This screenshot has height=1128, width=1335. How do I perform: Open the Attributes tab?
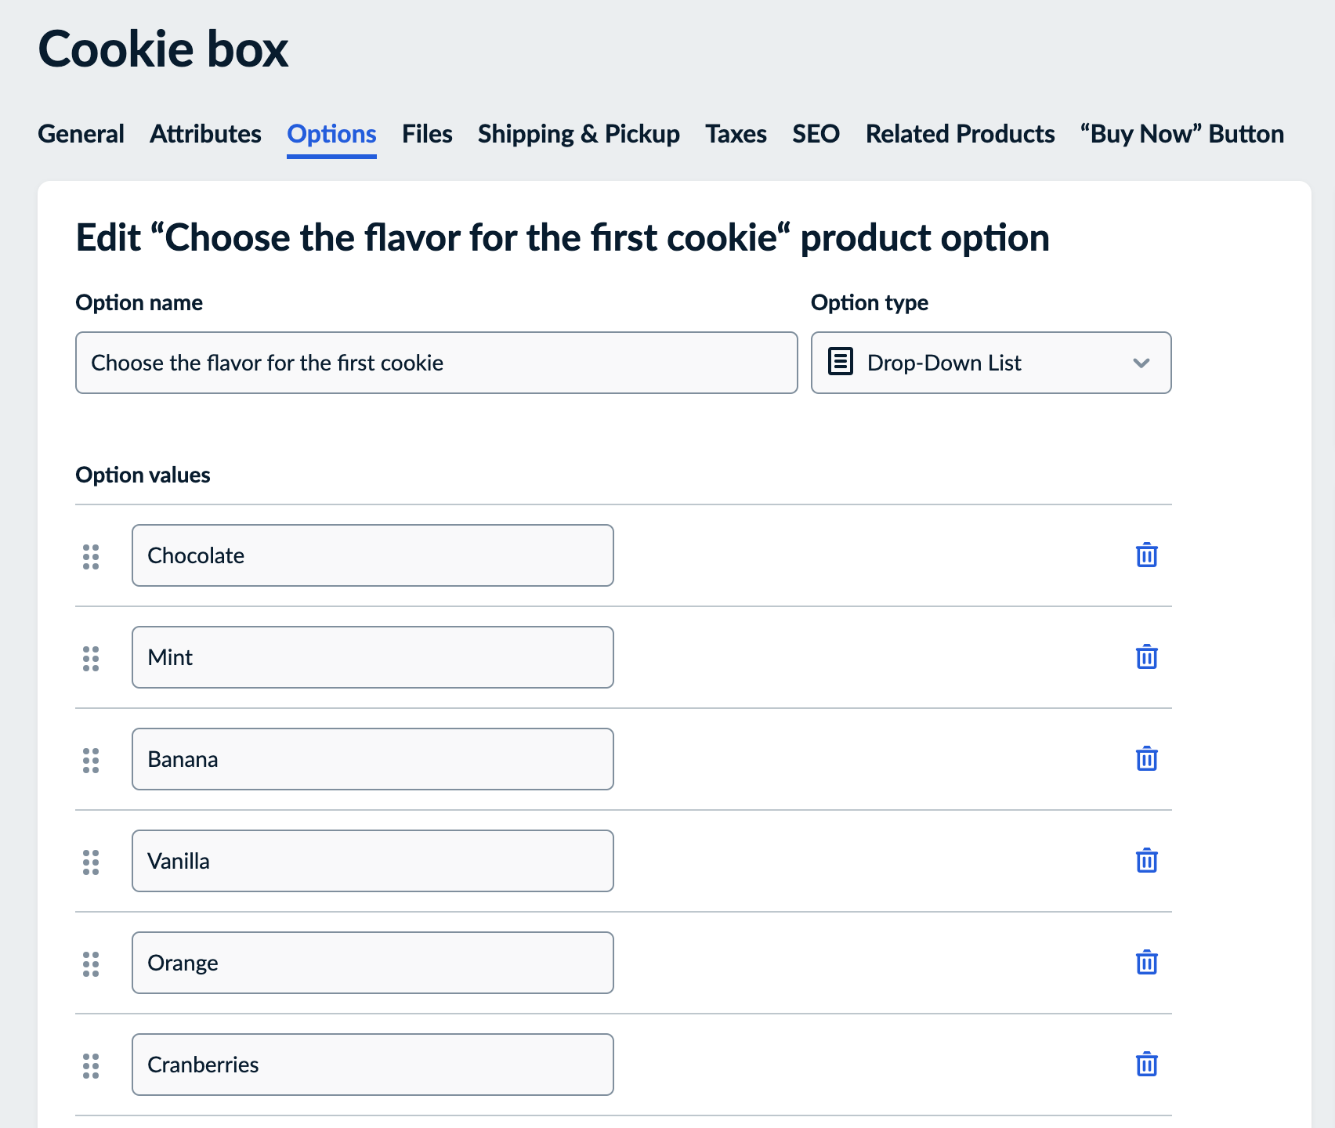click(205, 134)
